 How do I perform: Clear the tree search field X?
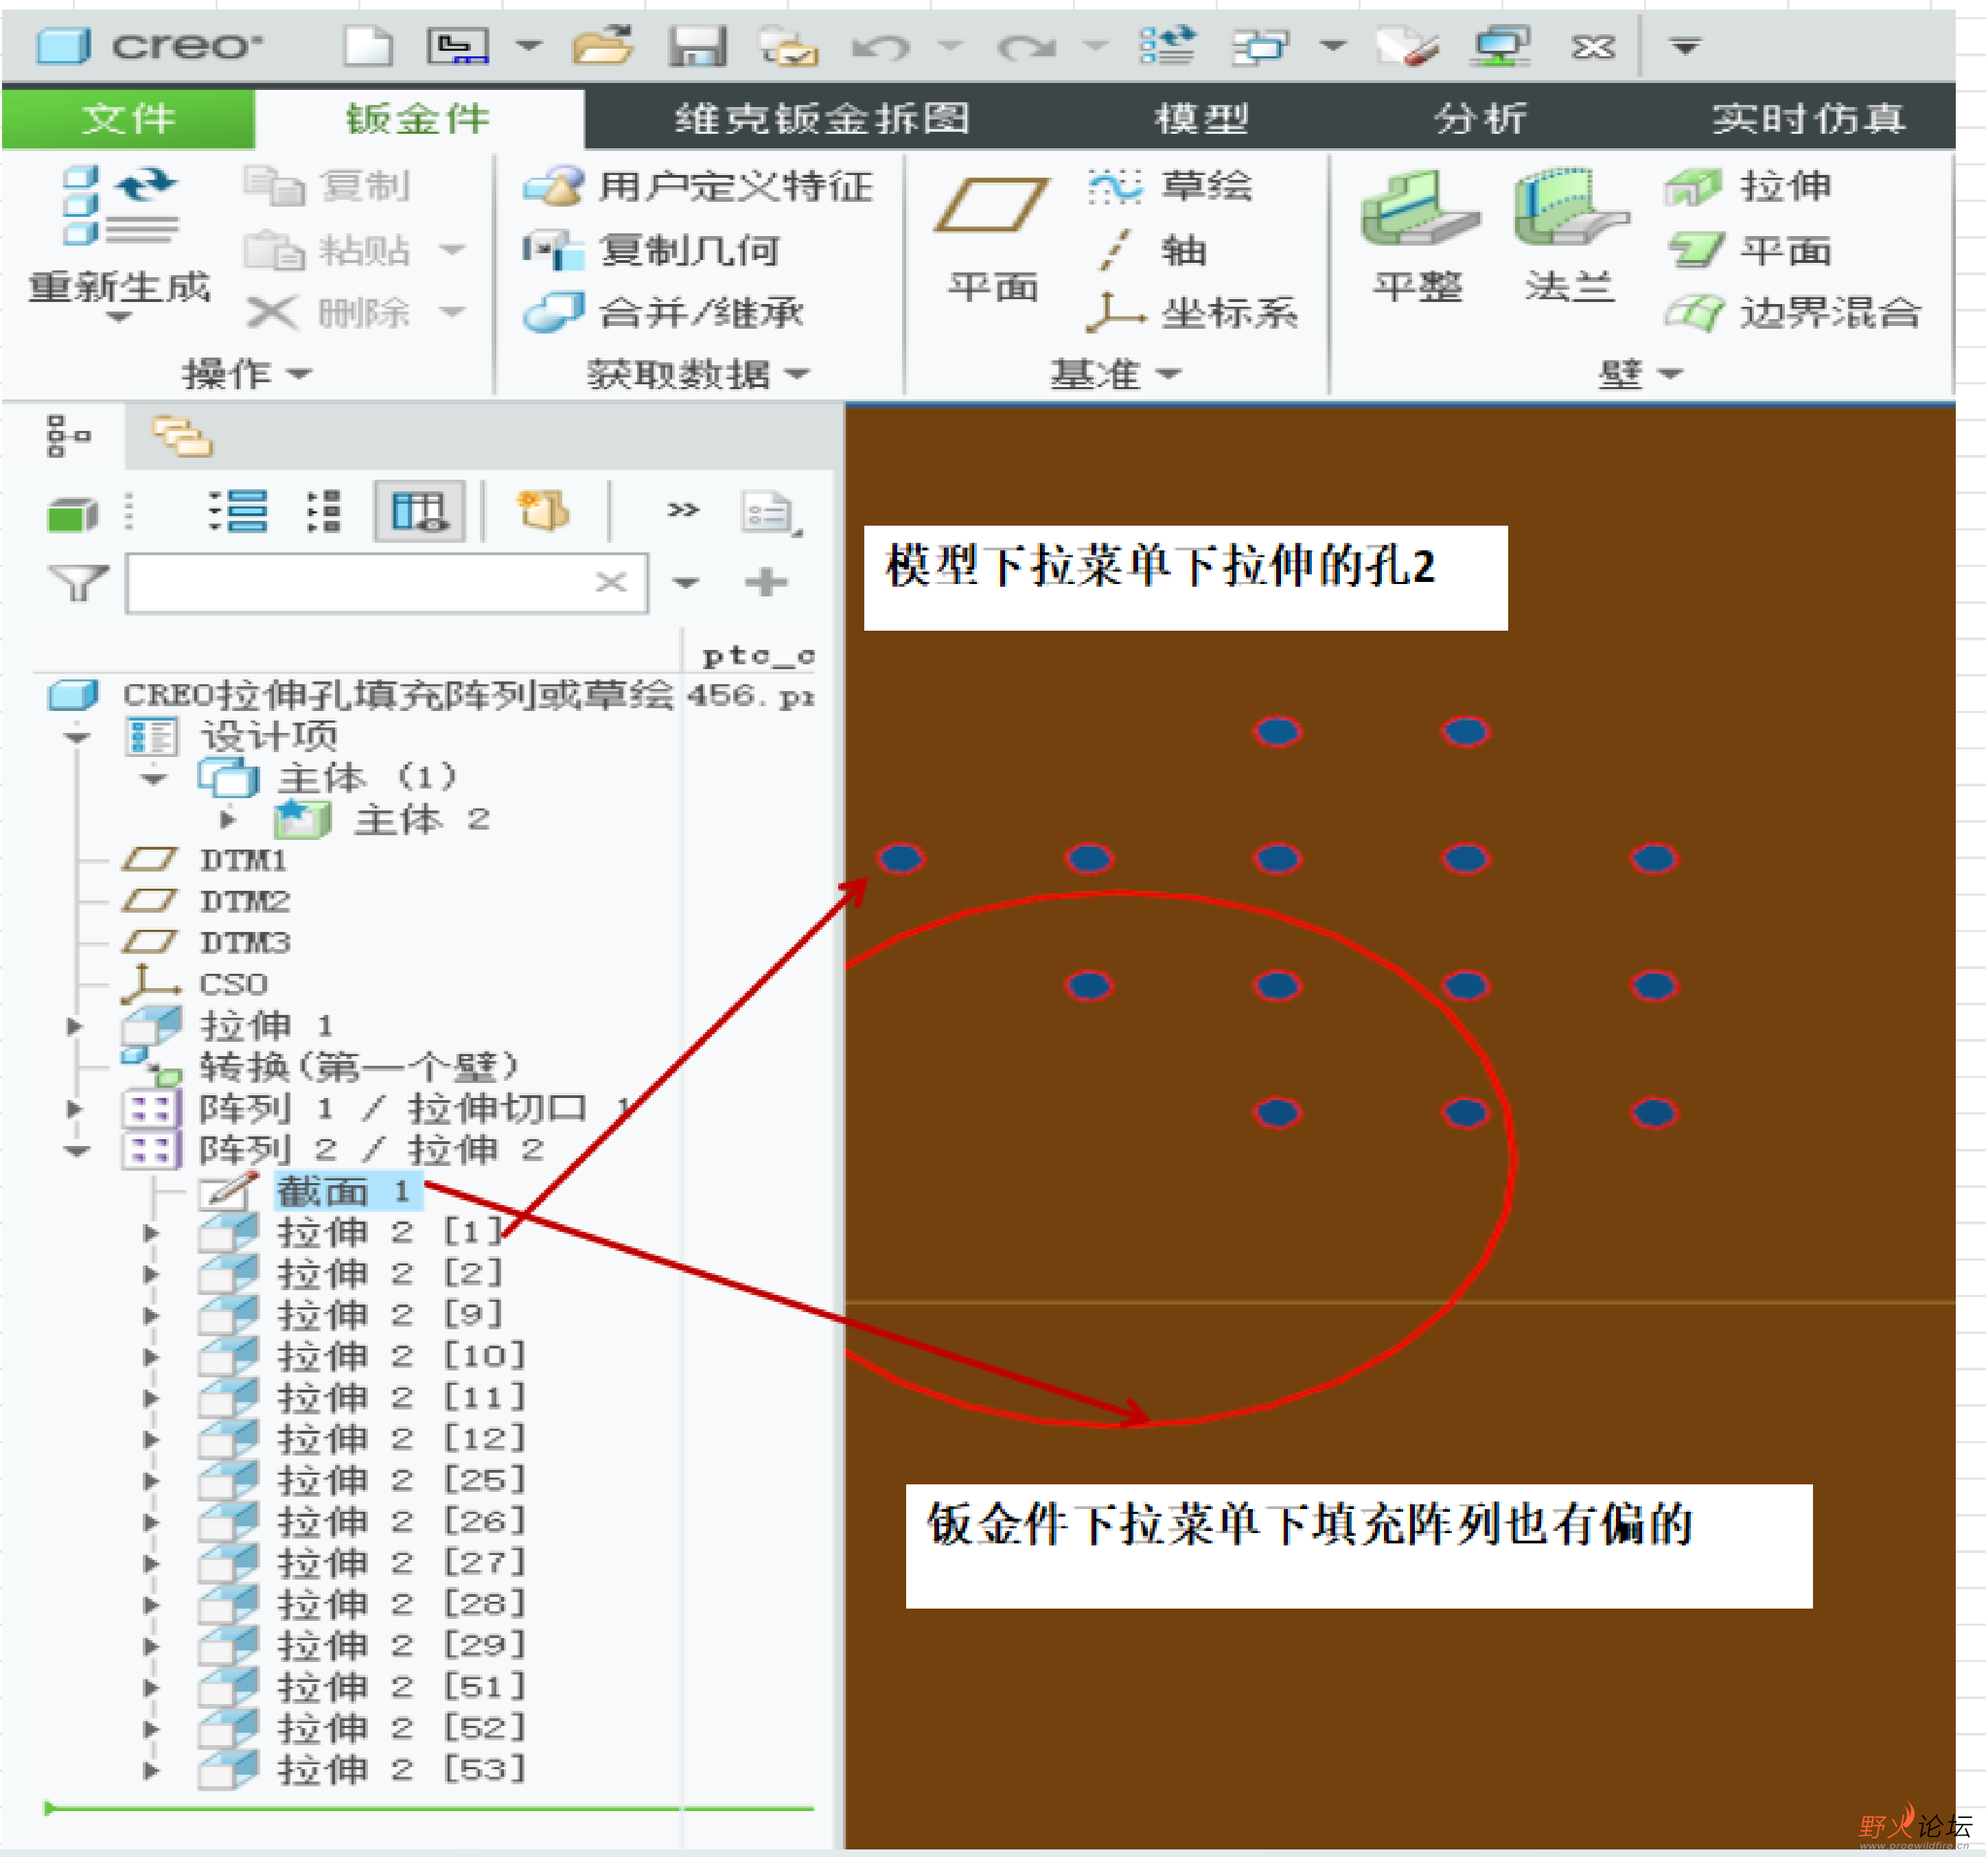point(610,583)
